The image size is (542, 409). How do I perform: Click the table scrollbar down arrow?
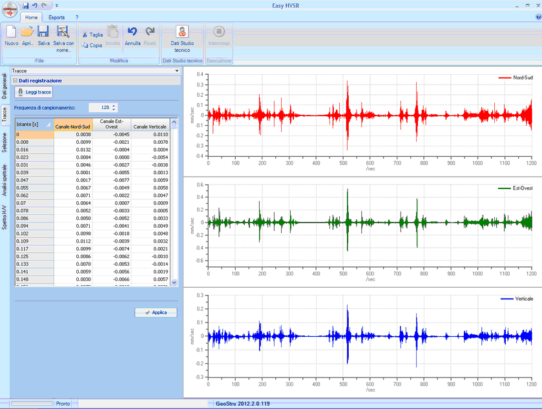click(174, 283)
